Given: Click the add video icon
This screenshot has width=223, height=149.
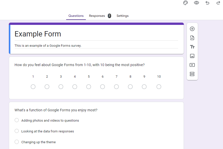Looking at the screenshot, I should pos(192,65).
